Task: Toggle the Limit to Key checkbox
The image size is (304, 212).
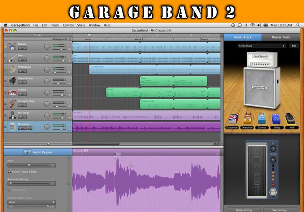Action: coord(9,190)
